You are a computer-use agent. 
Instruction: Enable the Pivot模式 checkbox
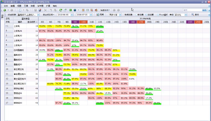158,15
